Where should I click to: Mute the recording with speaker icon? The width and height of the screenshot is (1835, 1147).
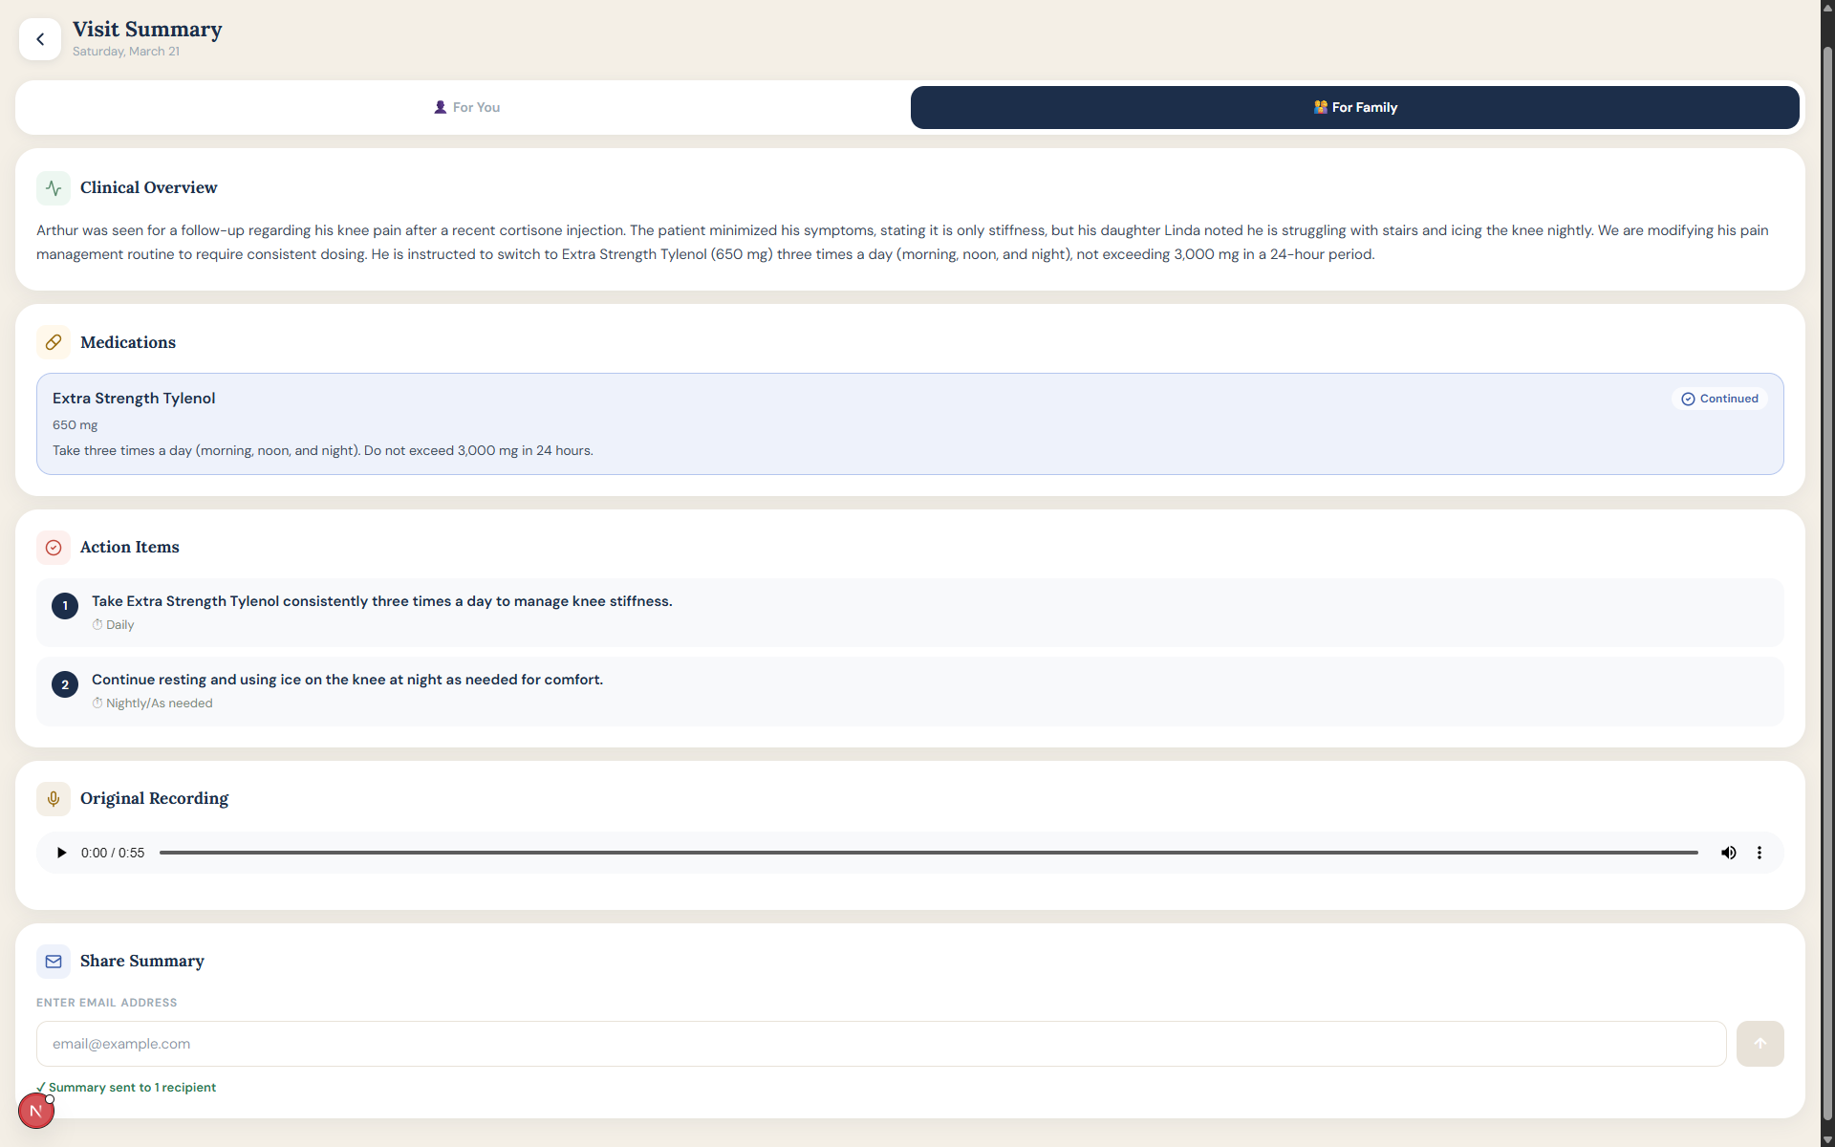1728,853
